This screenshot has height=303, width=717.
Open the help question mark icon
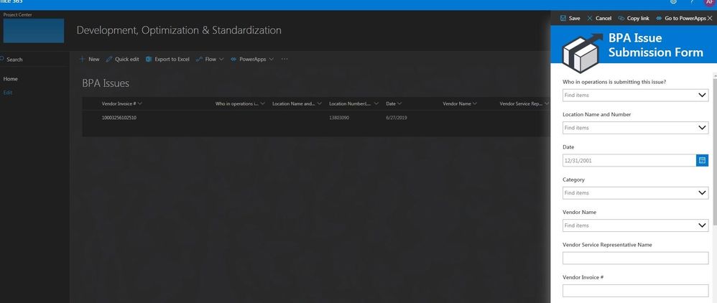pos(691,2)
